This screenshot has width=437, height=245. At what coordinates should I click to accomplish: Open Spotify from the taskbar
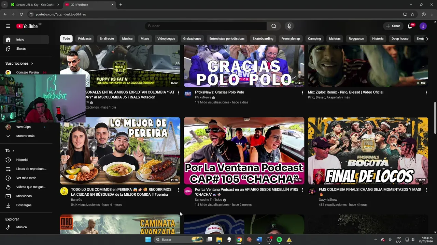(x=279, y=240)
